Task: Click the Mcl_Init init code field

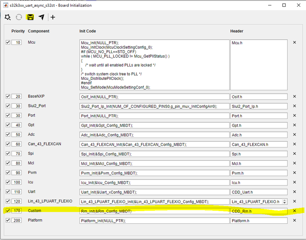Action: (x=154, y=163)
